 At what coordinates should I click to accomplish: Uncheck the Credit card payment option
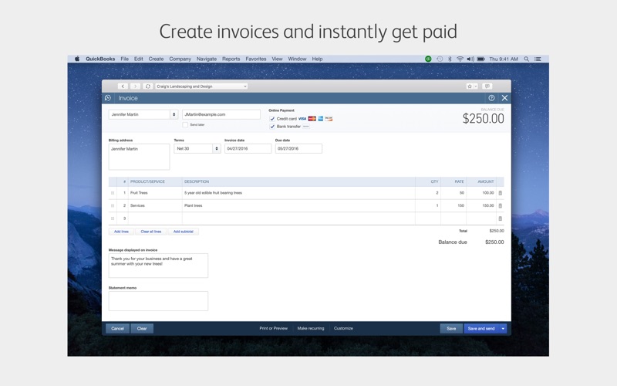(x=272, y=119)
